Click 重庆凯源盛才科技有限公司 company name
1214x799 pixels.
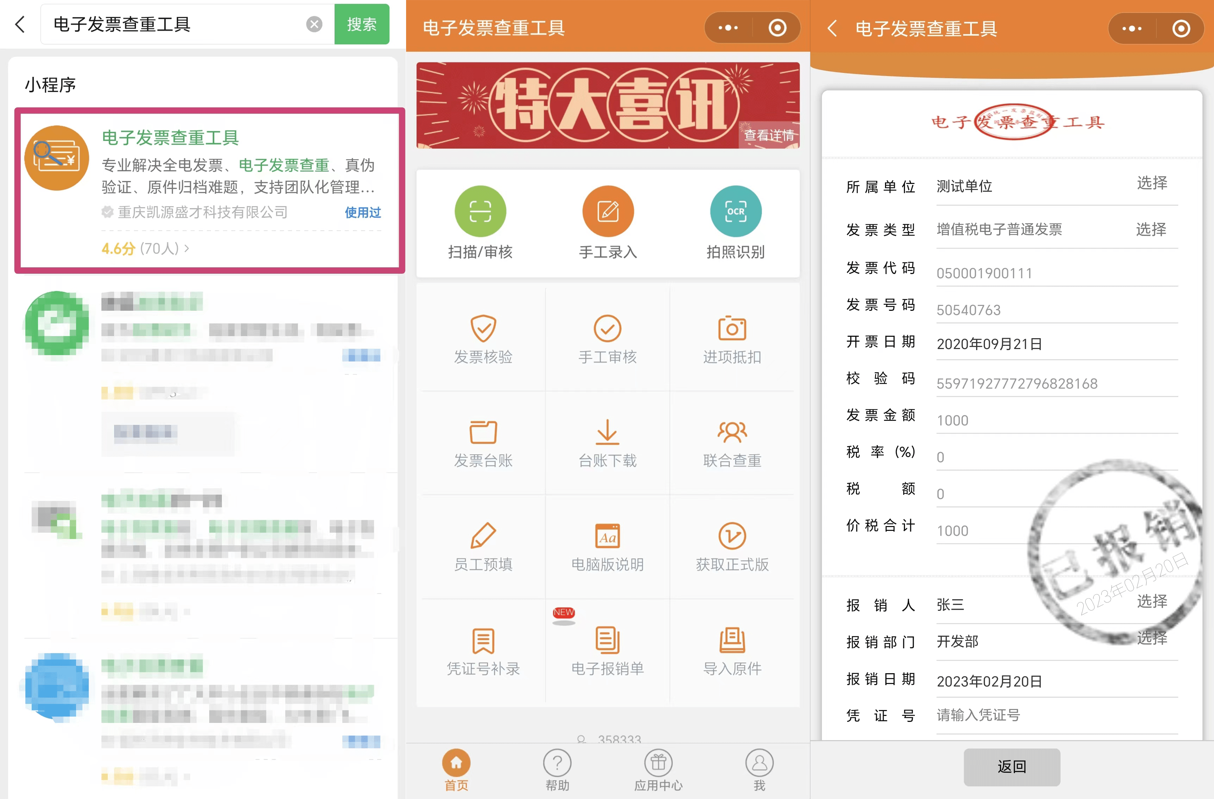203,212
